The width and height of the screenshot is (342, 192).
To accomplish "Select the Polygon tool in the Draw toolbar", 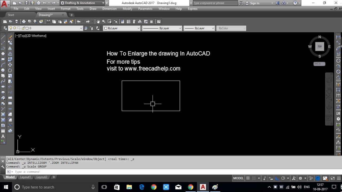I will click(x=3, y=54).
